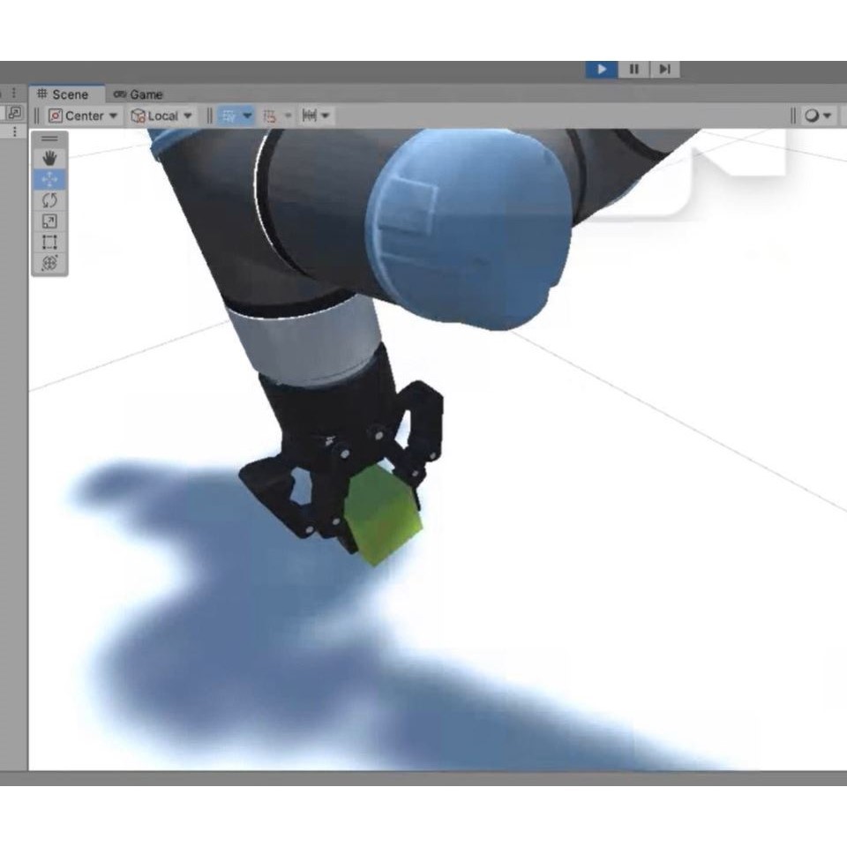
Task: Open the lower three-dot menu in the left panel
Action: coord(15,131)
